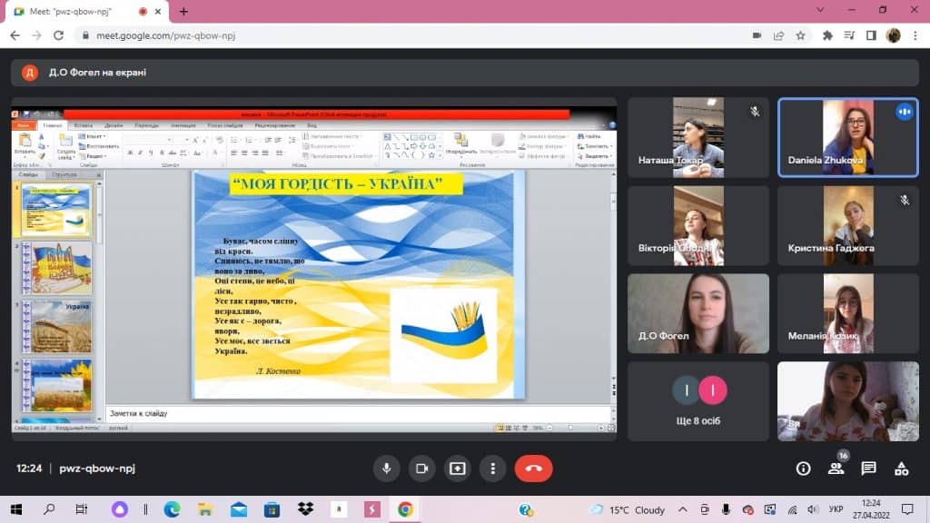Click the red Leave call button
The width and height of the screenshot is (930, 523).
click(533, 469)
